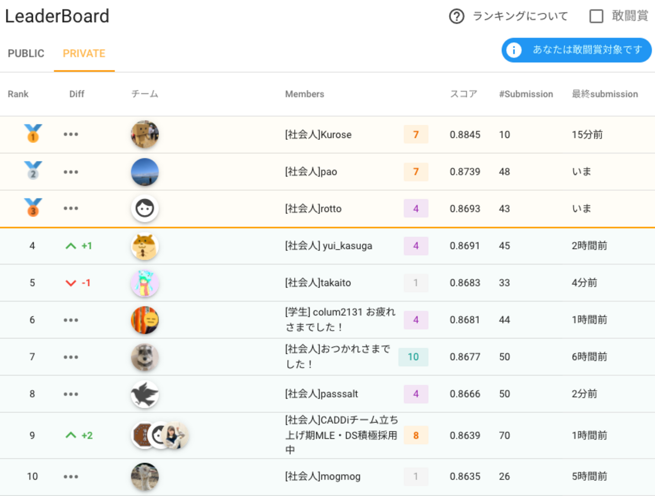Screen dimensions: 655x496
Task: Click the bronze medal rank 3 icon
Action: 33,207
